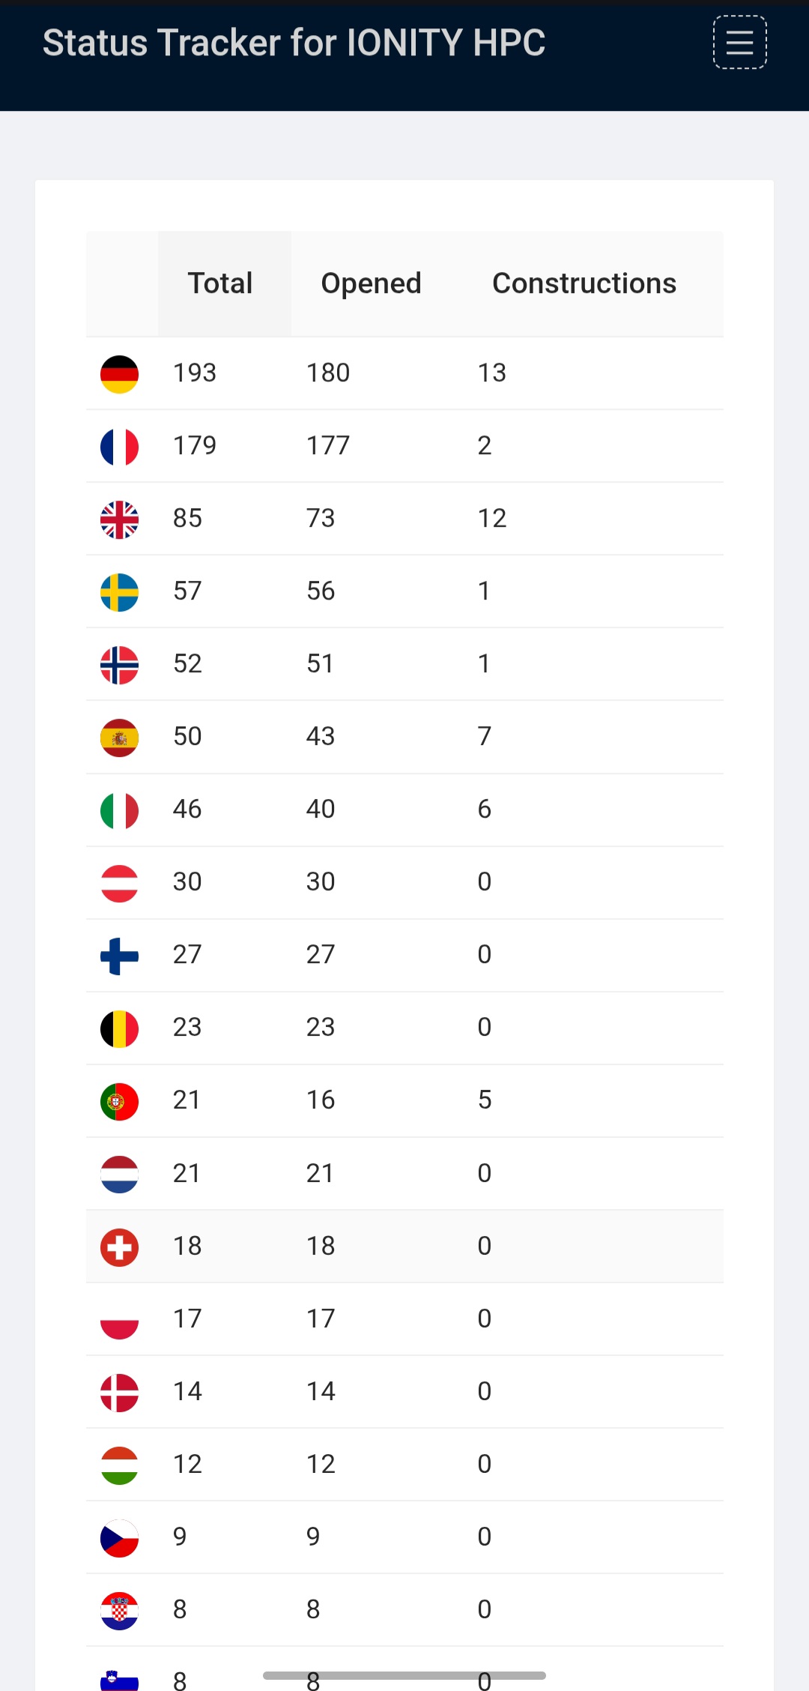Sort by the Opened column header
The image size is (809, 1691).
tap(371, 283)
